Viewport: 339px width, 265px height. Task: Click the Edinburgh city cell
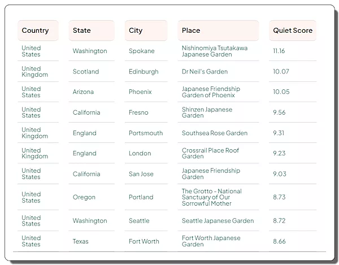click(x=144, y=72)
